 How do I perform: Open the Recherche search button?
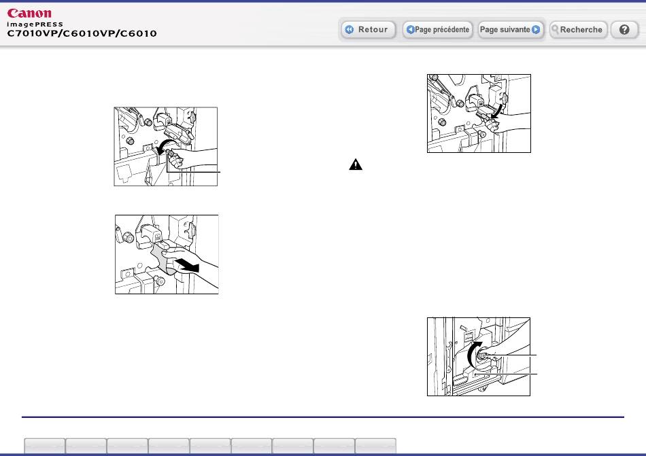point(578,30)
